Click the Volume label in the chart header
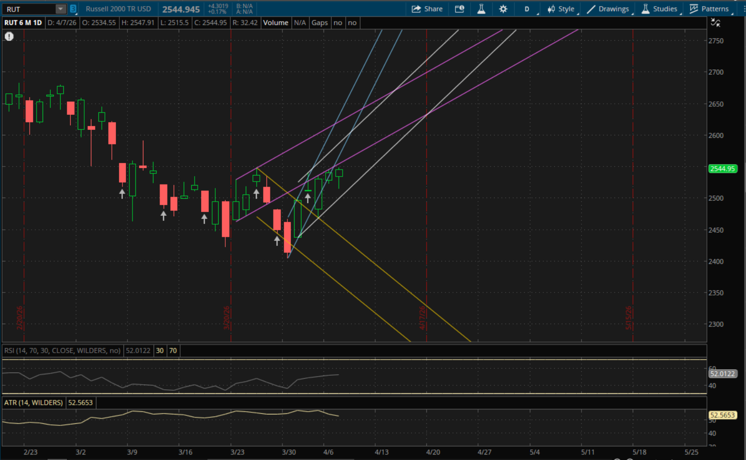The width and height of the screenshot is (746, 460). coord(275,23)
